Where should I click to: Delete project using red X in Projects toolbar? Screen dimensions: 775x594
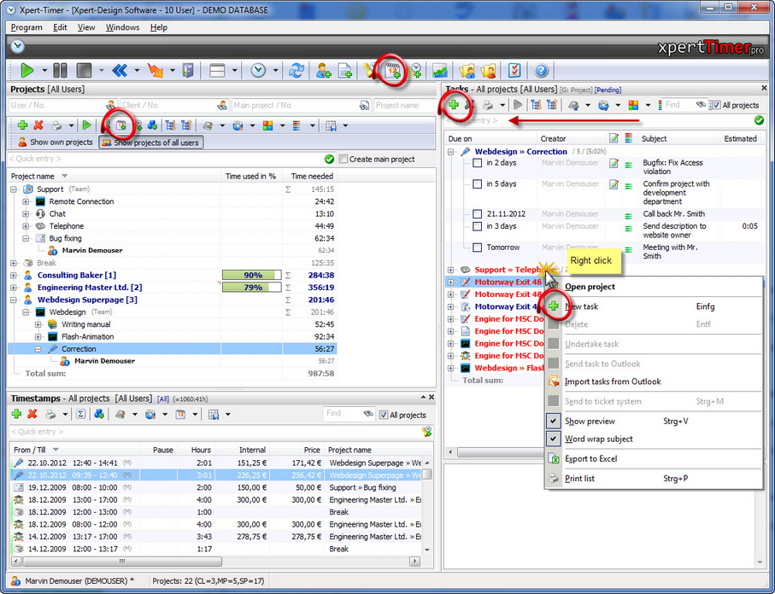[x=38, y=125]
